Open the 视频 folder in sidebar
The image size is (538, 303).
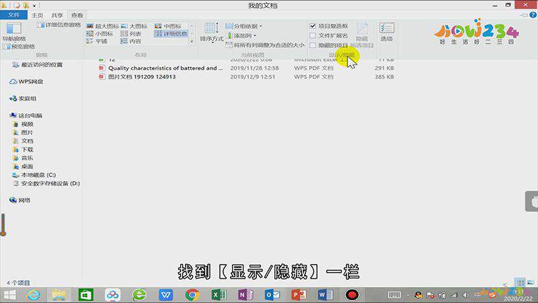[24, 124]
